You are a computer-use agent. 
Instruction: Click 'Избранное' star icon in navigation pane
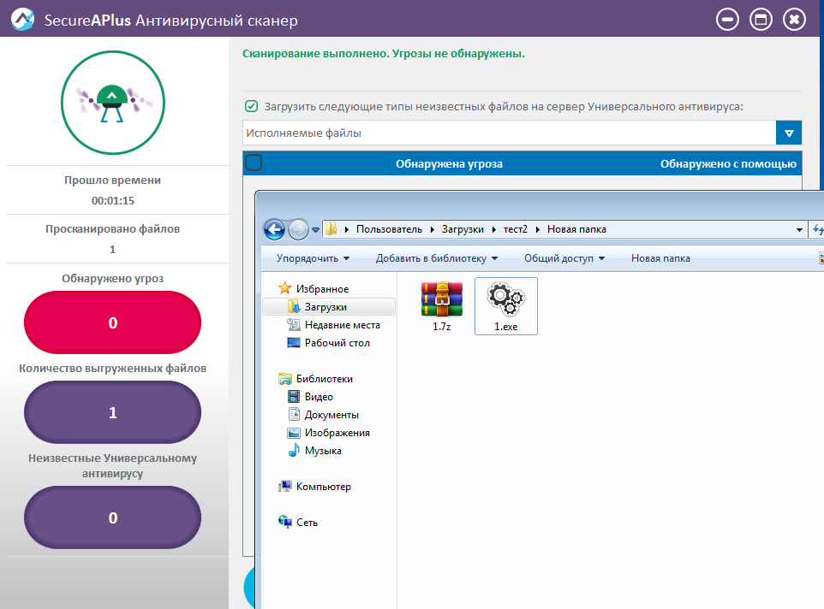click(x=285, y=288)
